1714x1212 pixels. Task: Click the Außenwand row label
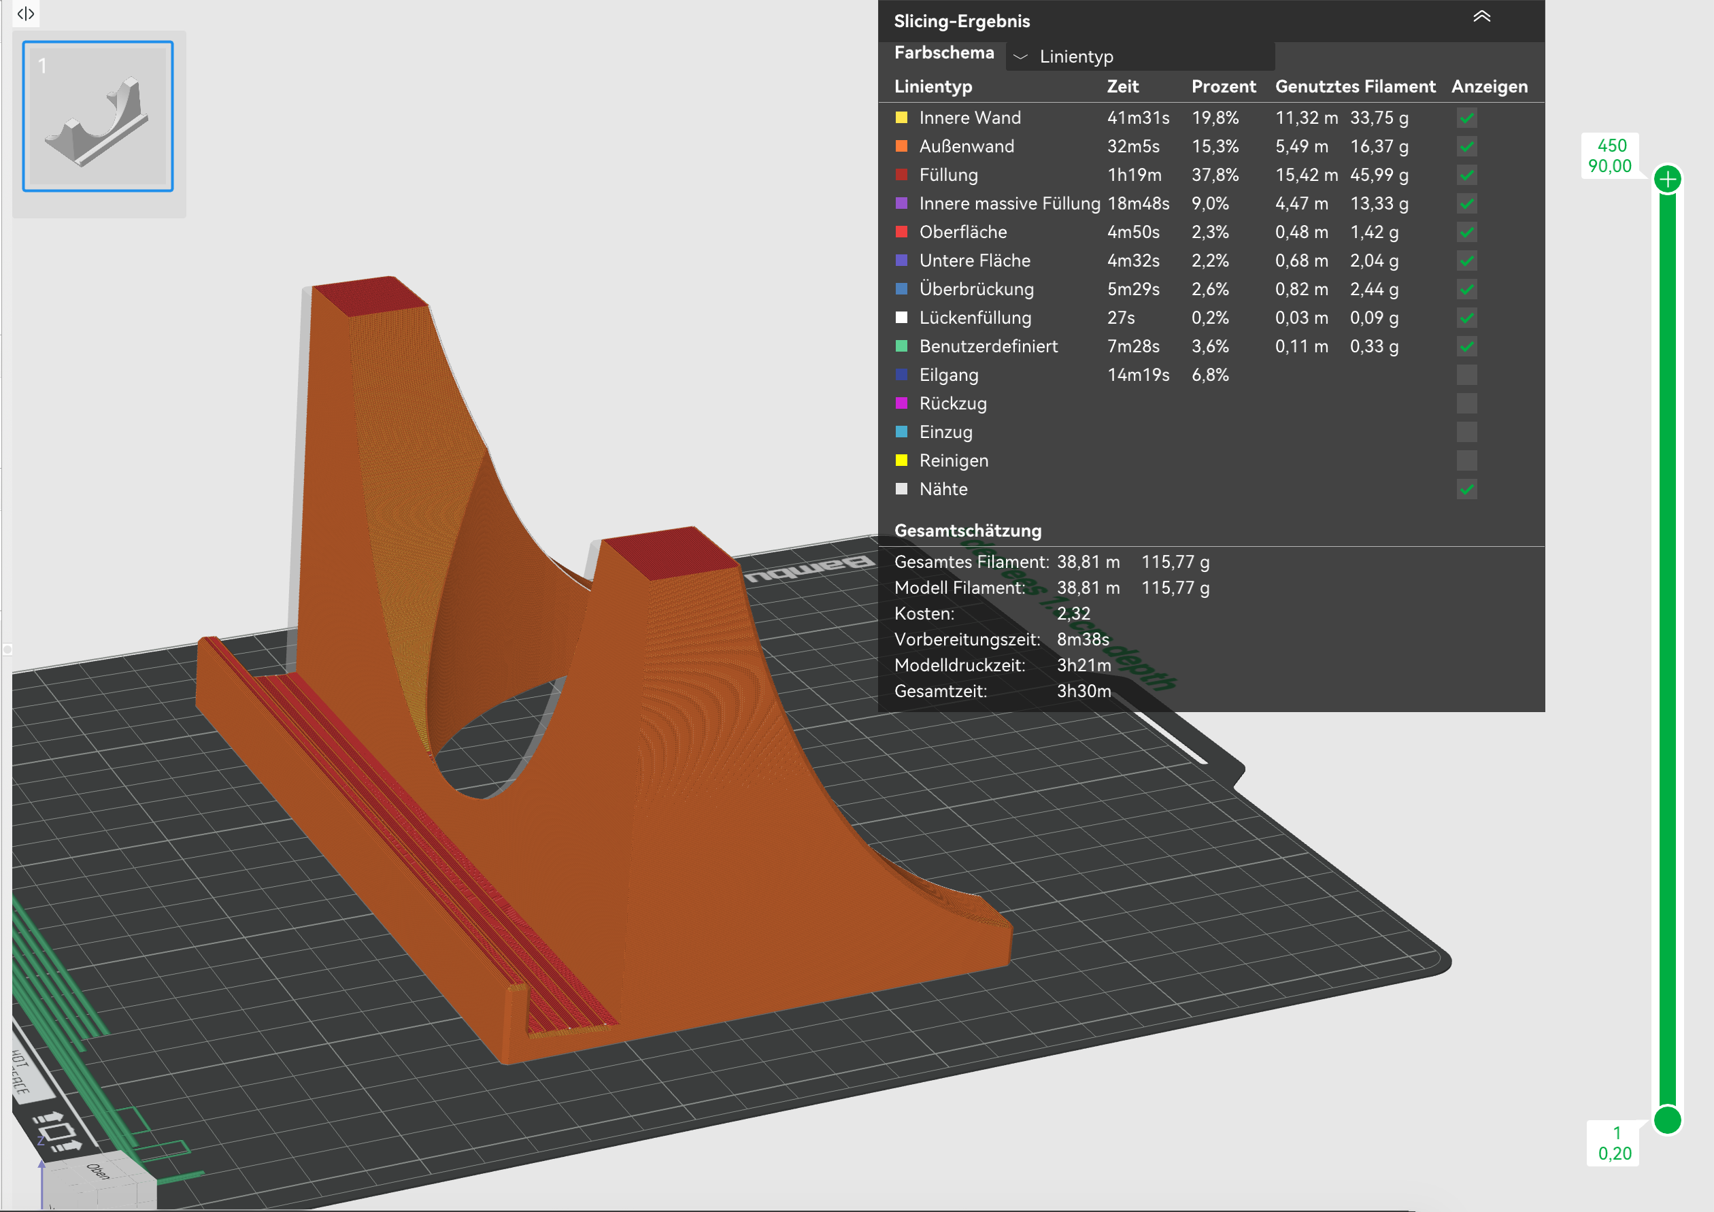pyautogui.click(x=967, y=146)
